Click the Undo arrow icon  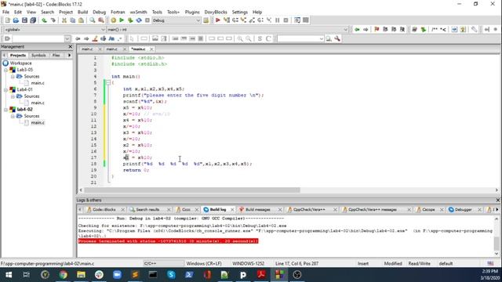pyautogui.click(x=44, y=20)
